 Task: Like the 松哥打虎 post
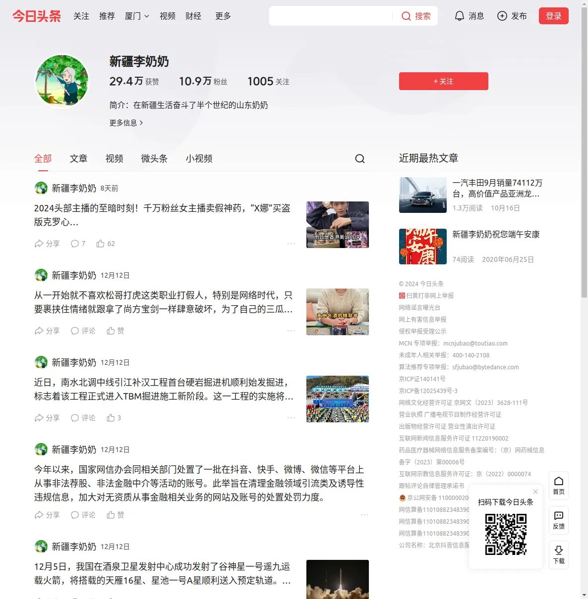click(116, 331)
